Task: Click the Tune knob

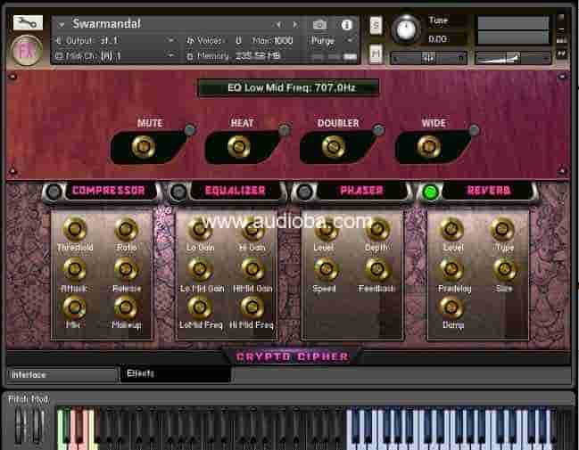Action: click(x=406, y=29)
